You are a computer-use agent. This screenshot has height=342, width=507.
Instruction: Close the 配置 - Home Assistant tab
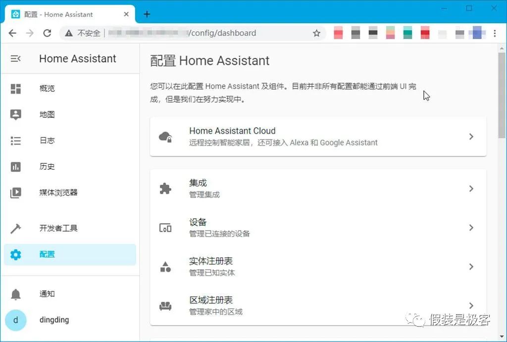coord(126,14)
